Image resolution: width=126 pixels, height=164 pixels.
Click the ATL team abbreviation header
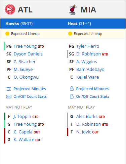click(25, 10)
